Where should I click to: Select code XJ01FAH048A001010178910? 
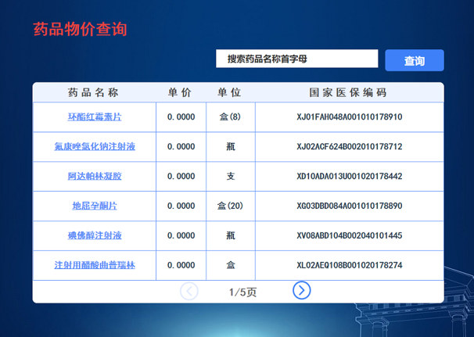350,117
